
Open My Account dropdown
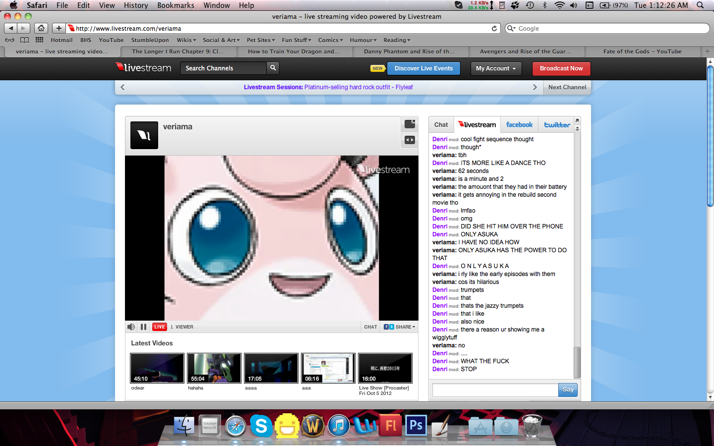click(x=496, y=68)
